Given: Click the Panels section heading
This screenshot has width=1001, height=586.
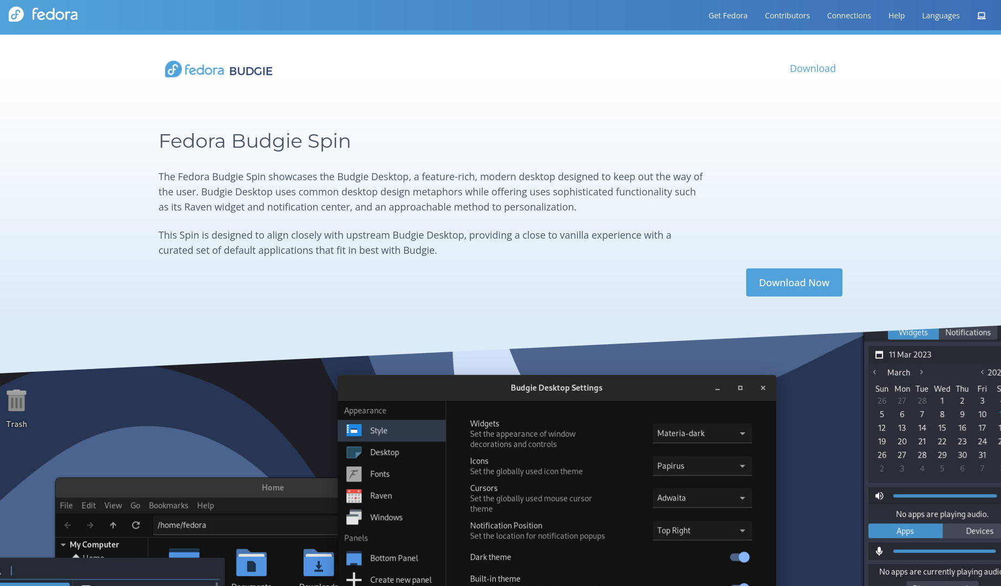Looking at the screenshot, I should coord(356,538).
